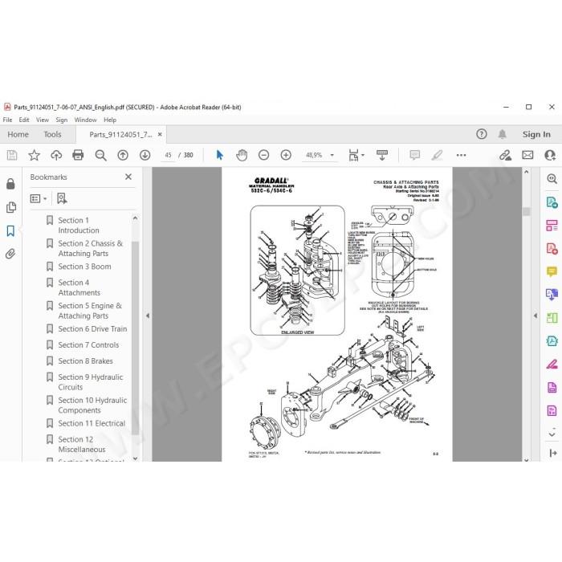Click the bookmarks list scrollbar
Image resolution: width=562 pixels, height=562 pixels.
[135, 338]
